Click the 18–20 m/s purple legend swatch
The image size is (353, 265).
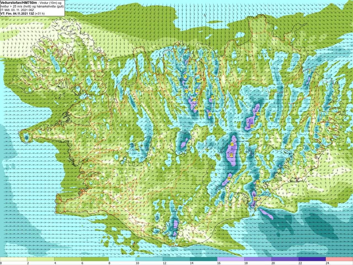point(258,259)
